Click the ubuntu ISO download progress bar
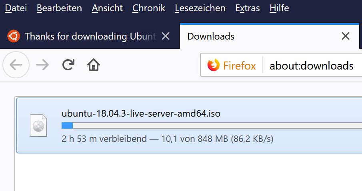 (x=212, y=125)
